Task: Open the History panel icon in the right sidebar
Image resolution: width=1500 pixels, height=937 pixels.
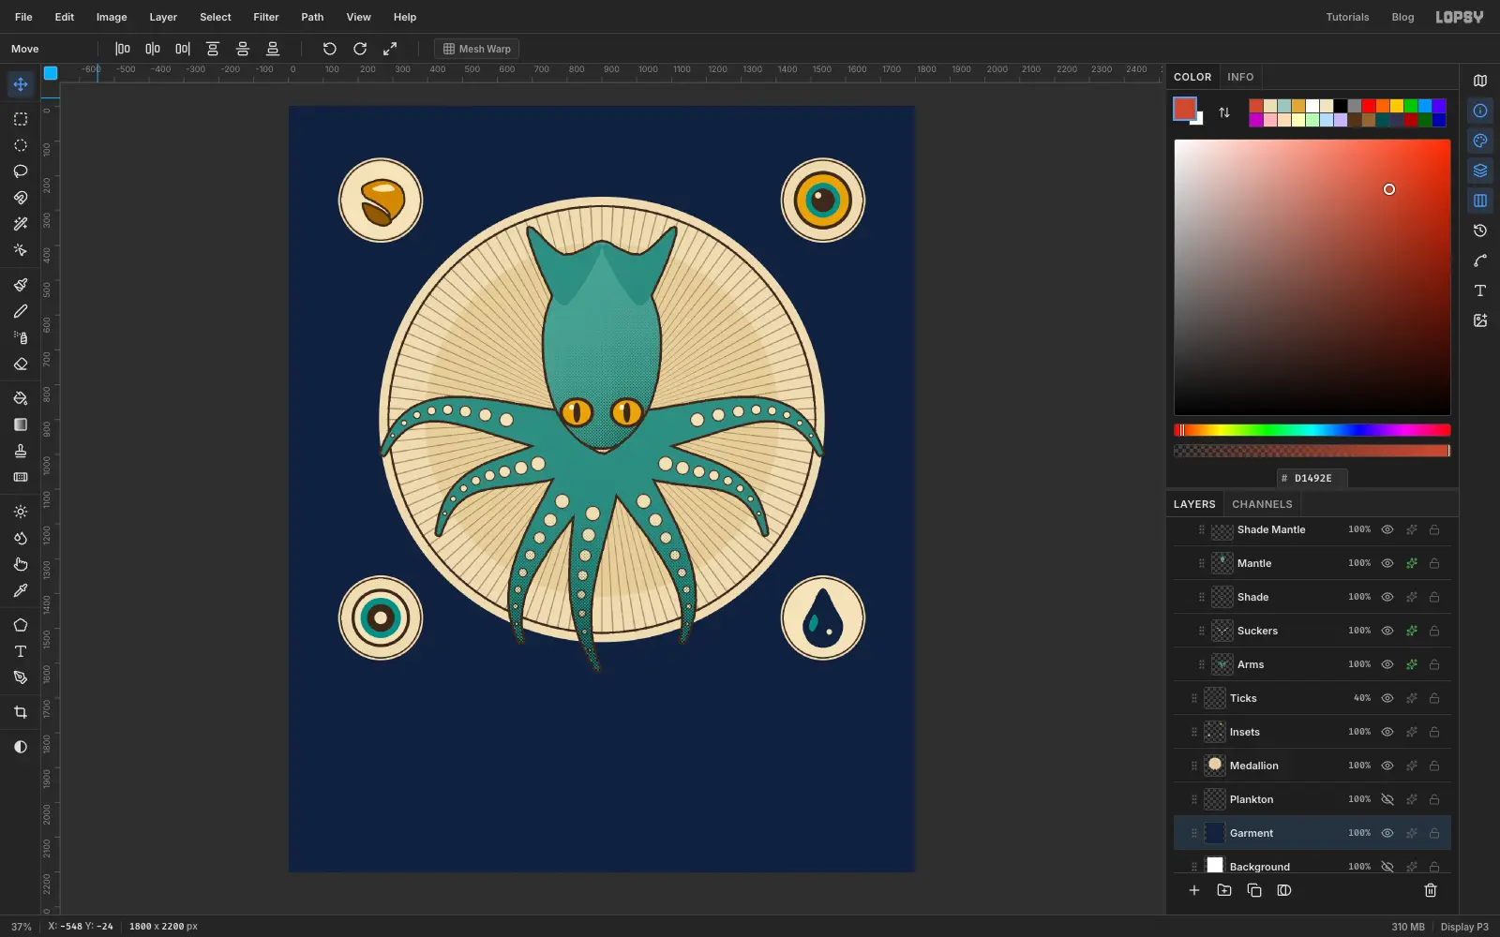Action: 1480,231
